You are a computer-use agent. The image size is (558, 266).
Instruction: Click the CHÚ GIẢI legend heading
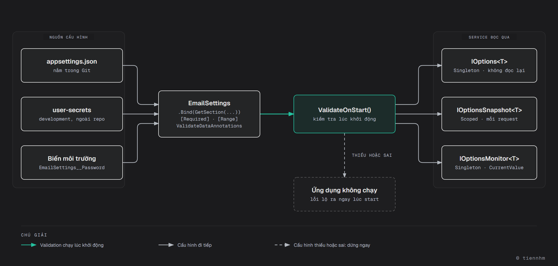34,235
